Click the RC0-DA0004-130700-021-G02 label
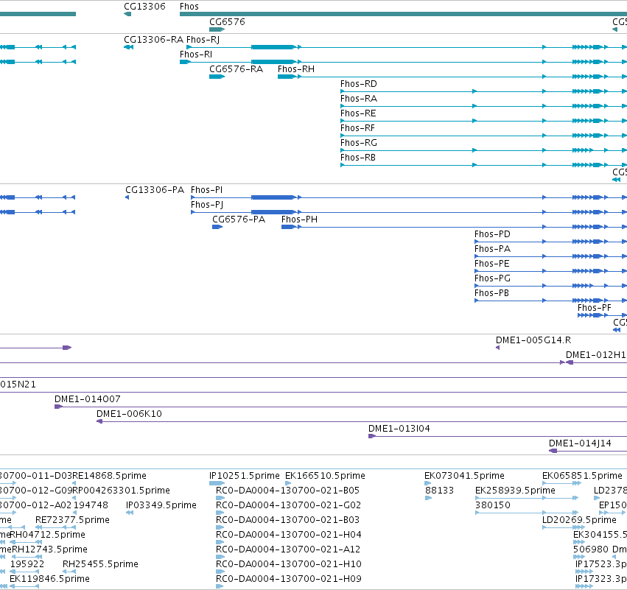Screen dimensions: 627x590 (288, 505)
